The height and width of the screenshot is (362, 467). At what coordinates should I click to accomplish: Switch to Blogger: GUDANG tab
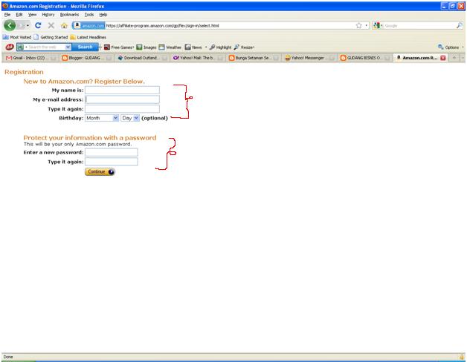(x=86, y=58)
